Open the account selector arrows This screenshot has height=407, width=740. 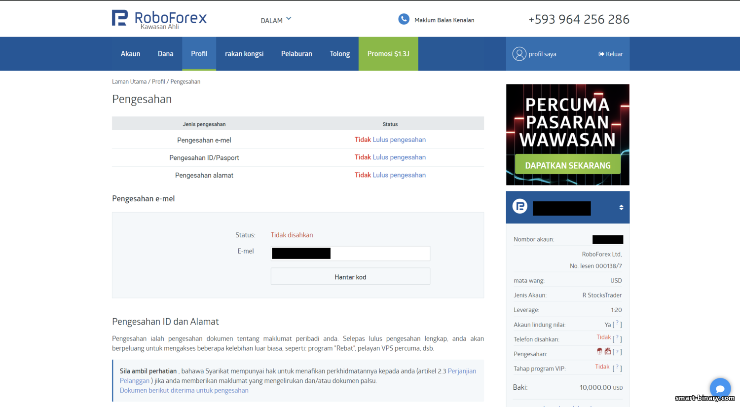pos(621,208)
